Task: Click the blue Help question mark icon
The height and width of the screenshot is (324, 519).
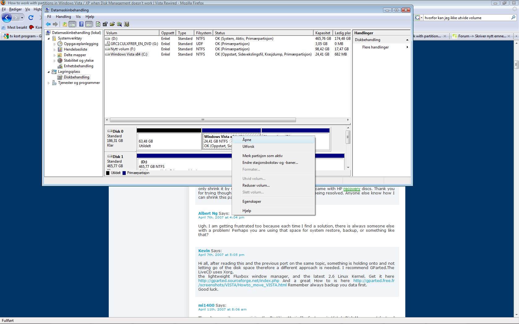Action: 81,24
